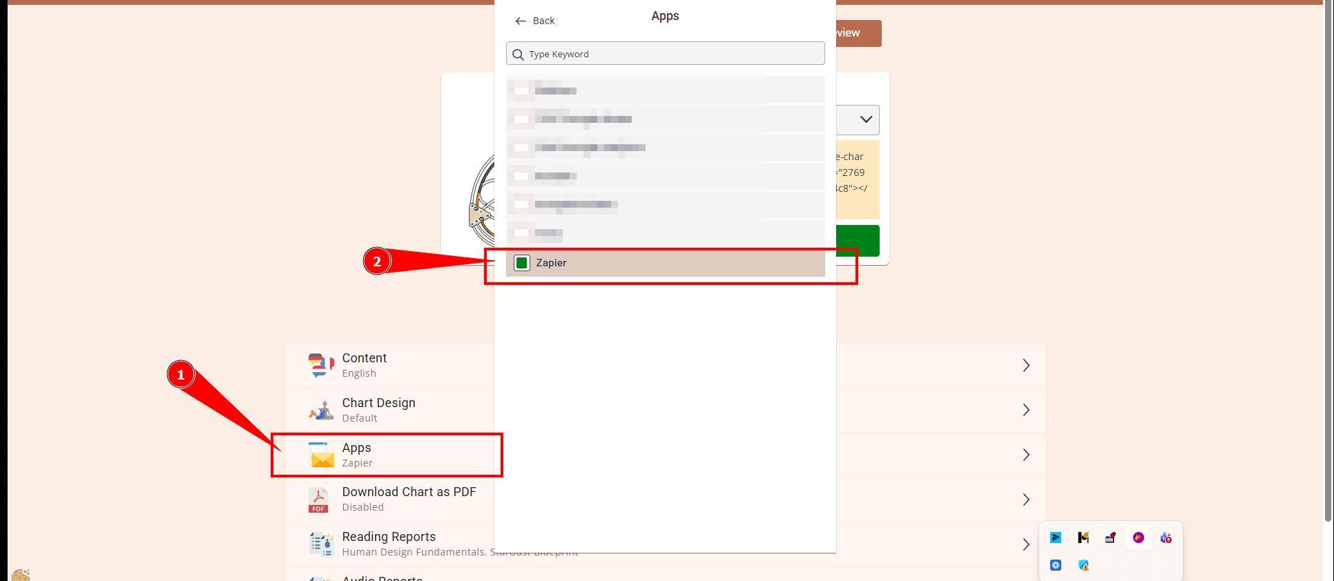Toggle the first blurred app checkbox
The width and height of the screenshot is (1334, 581).
point(521,90)
